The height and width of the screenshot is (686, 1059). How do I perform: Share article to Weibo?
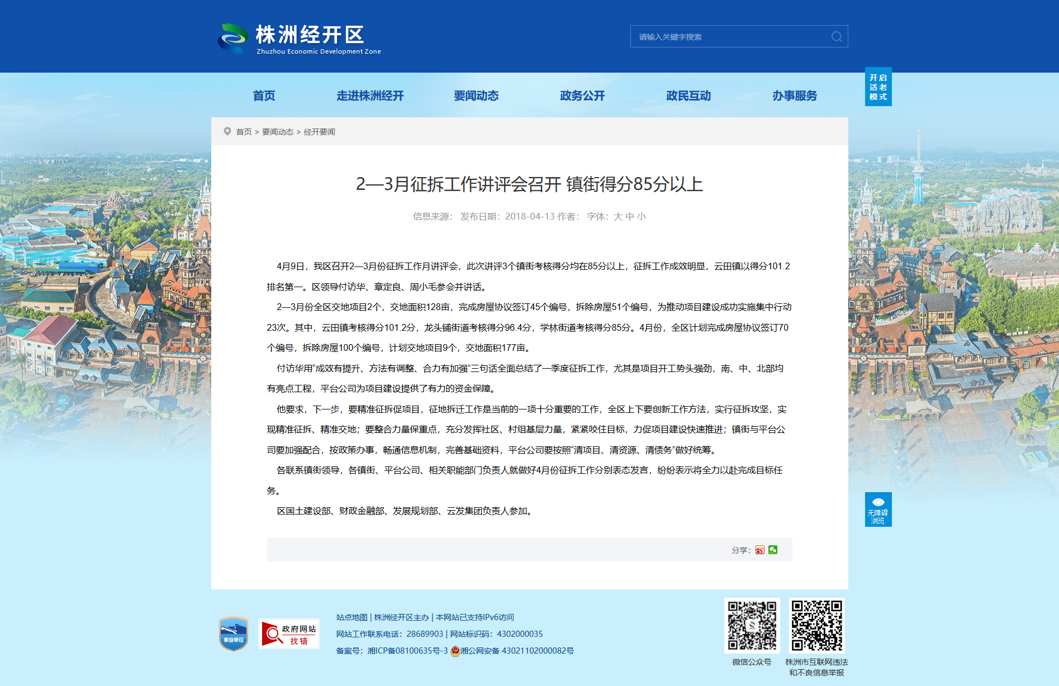click(x=759, y=550)
